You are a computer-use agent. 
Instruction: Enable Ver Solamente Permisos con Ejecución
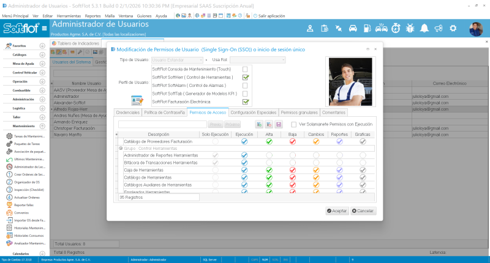tap(294, 125)
